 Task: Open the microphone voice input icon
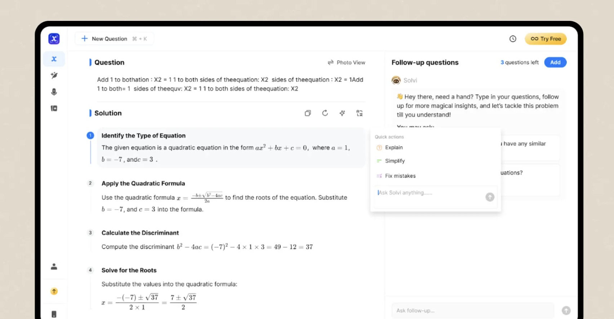point(54,92)
